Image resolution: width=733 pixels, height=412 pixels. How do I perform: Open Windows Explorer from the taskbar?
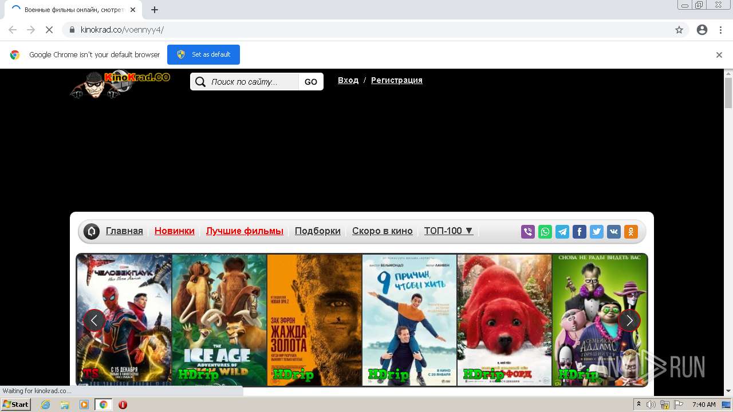click(x=65, y=405)
